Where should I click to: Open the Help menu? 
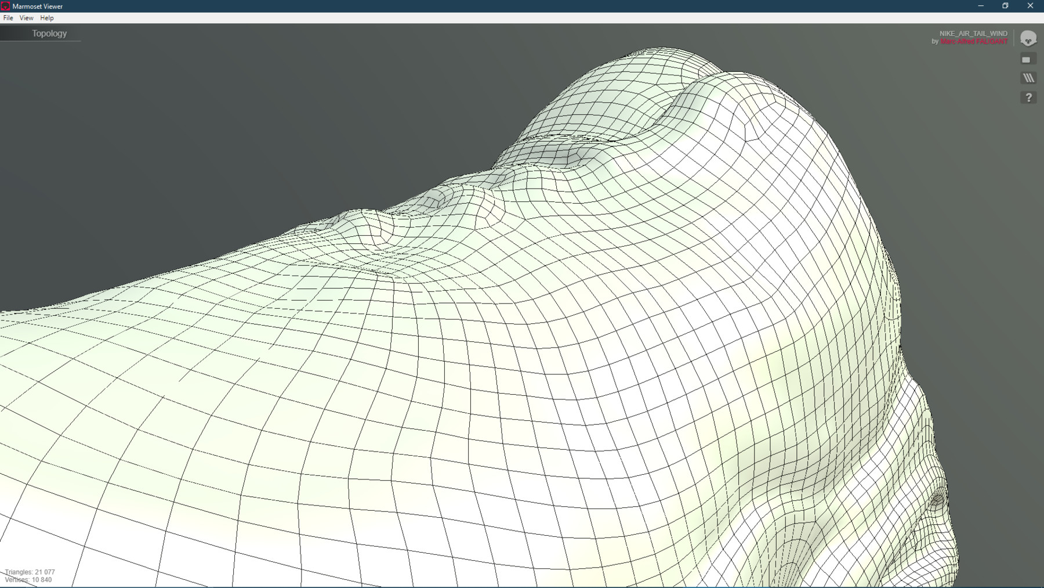point(47,18)
